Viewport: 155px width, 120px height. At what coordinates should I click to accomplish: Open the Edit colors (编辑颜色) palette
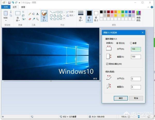pos(138,15)
